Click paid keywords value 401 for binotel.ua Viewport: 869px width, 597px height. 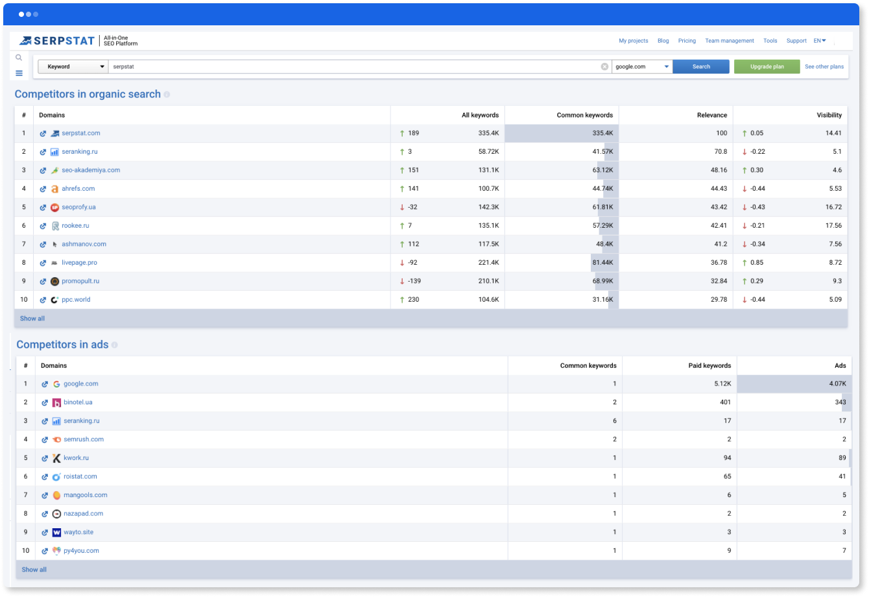click(725, 403)
